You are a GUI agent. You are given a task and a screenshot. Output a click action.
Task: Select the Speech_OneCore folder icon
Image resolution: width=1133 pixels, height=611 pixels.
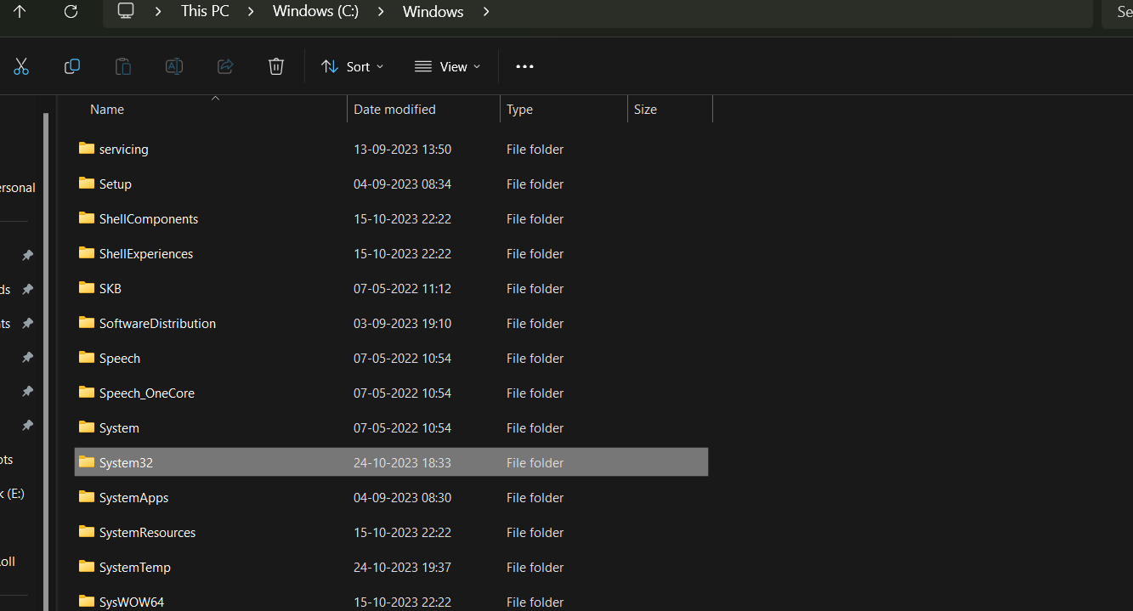[x=87, y=393]
